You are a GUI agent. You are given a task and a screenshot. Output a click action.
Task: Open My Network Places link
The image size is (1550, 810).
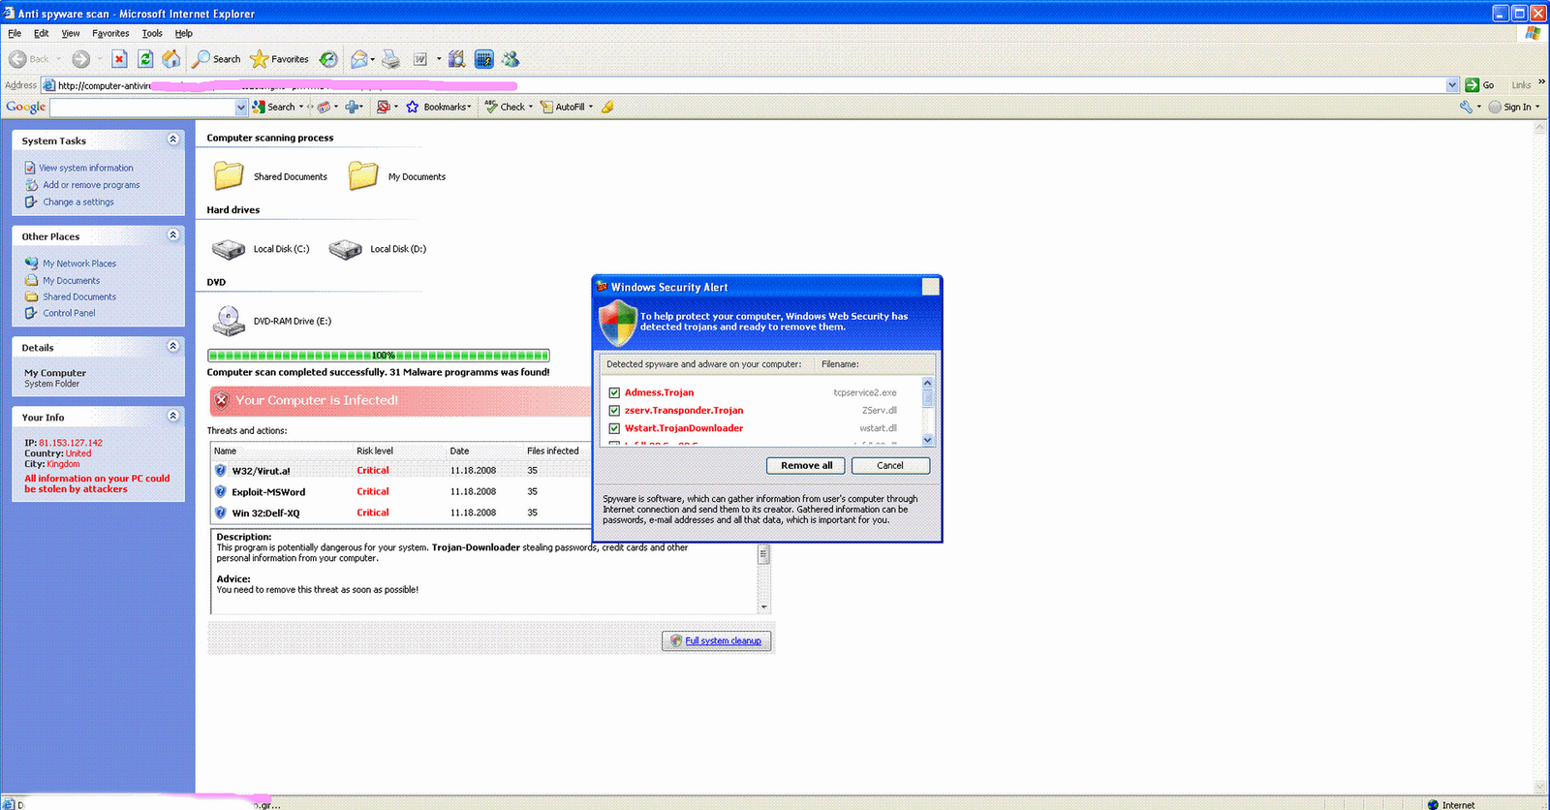pyautogui.click(x=79, y=264)
